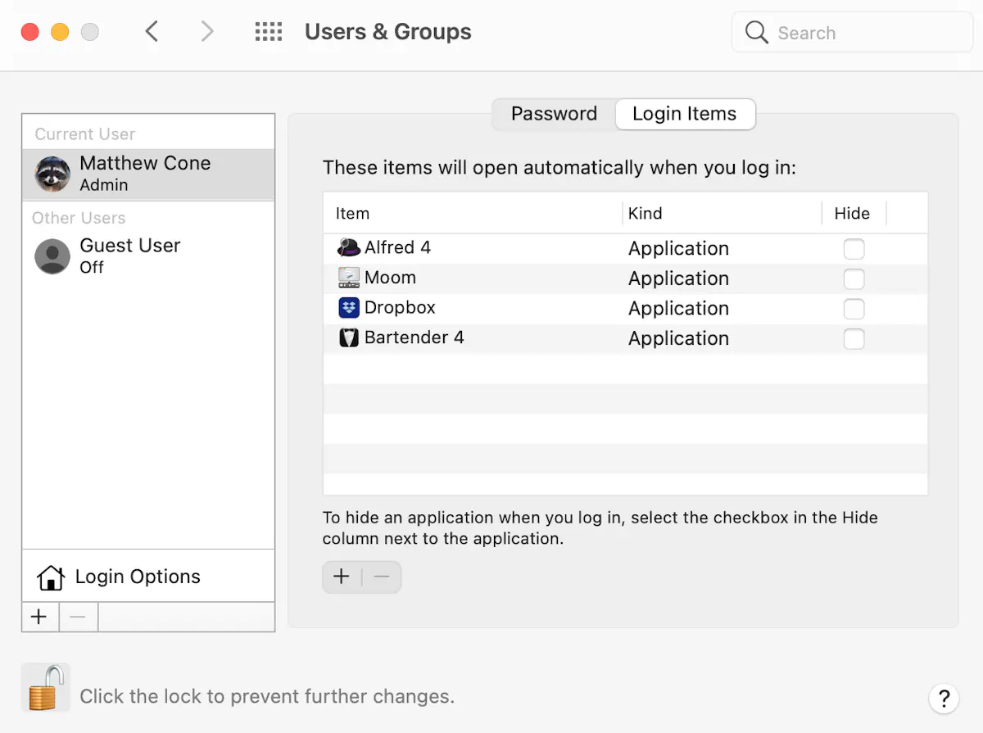The image size is (983, 733).
Task: Click Matthew Cone's raccoon avatar
Action: (52, 174)
